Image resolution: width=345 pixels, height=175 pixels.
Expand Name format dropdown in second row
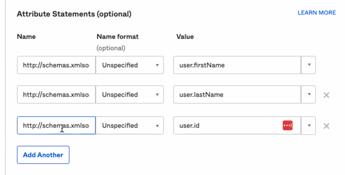coord(130,95)
